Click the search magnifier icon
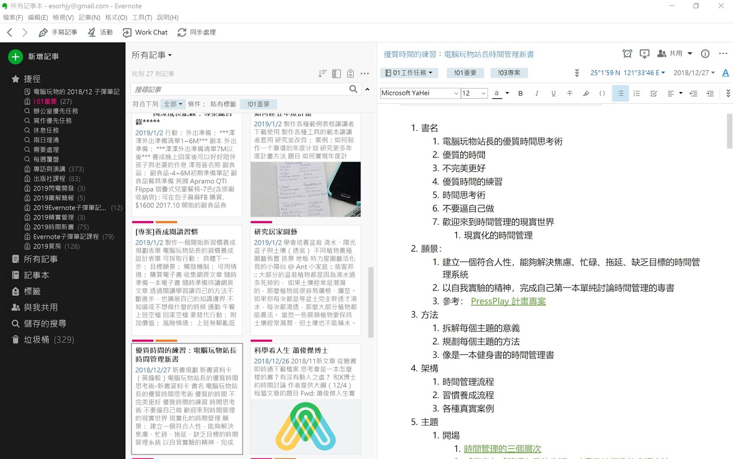The image size is (734, 459). (353, 89)
